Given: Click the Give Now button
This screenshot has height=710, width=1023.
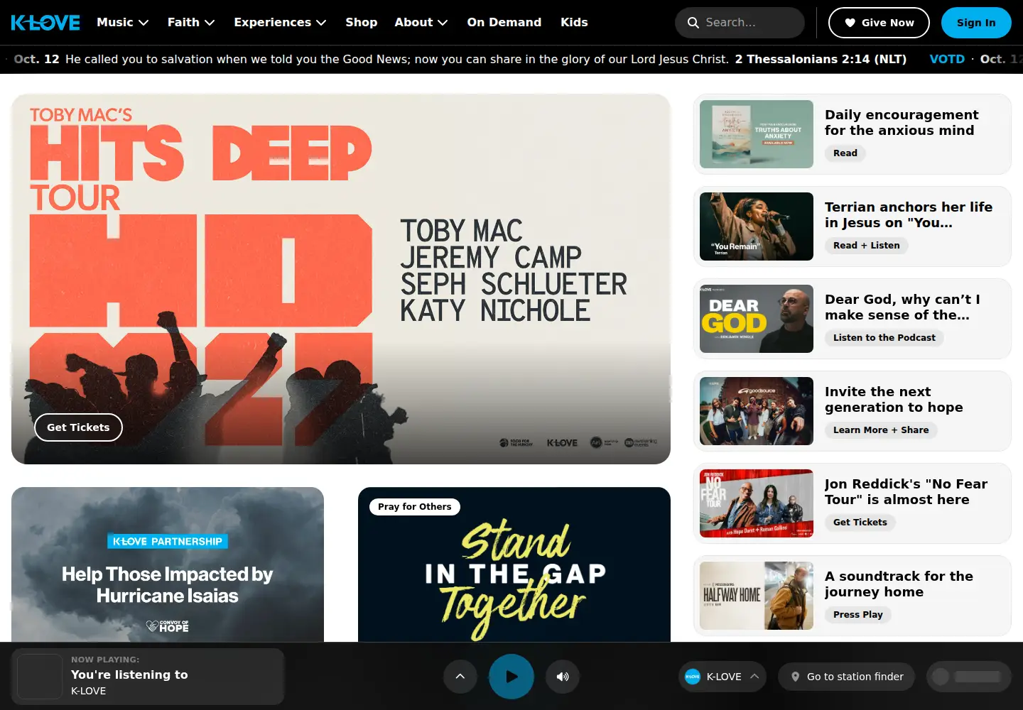Looking at the screenshot, I should tap(879, 23).
